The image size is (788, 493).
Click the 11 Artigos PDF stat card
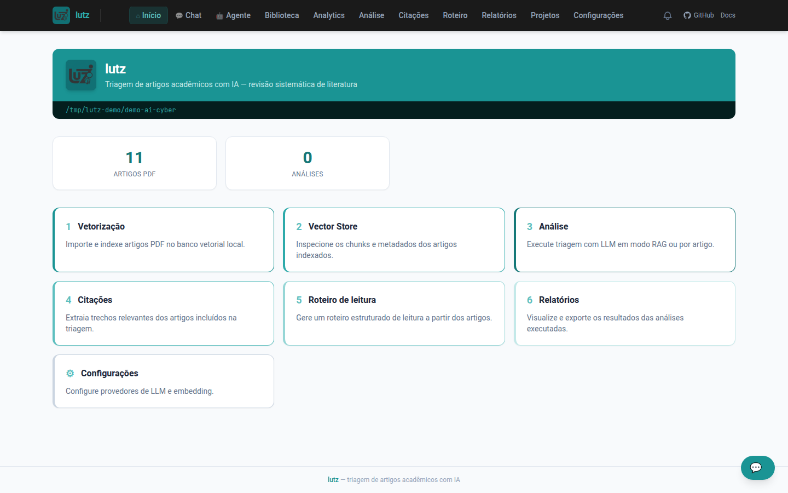click(135, 163)
